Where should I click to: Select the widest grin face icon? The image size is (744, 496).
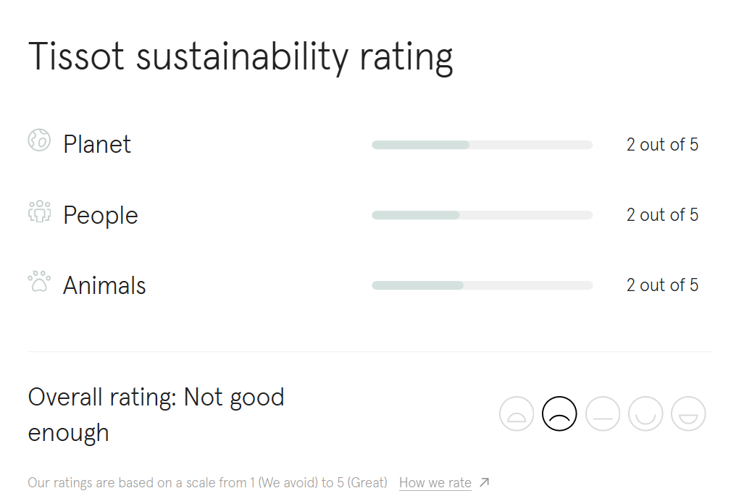click(x=688, y=414)
